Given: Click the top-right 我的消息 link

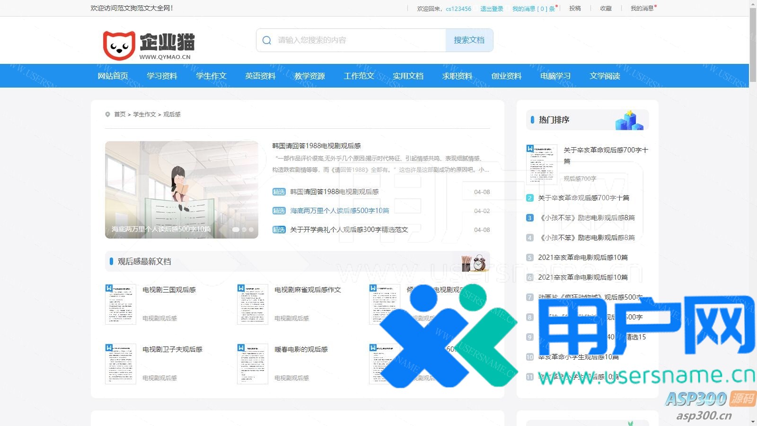Looking at the screenshot, I should [642, 9].
